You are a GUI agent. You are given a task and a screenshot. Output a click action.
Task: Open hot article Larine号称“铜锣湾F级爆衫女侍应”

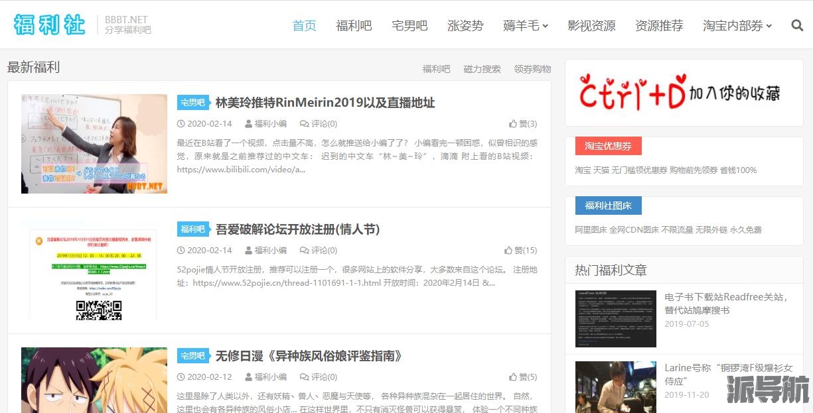(x=729, y=375)
